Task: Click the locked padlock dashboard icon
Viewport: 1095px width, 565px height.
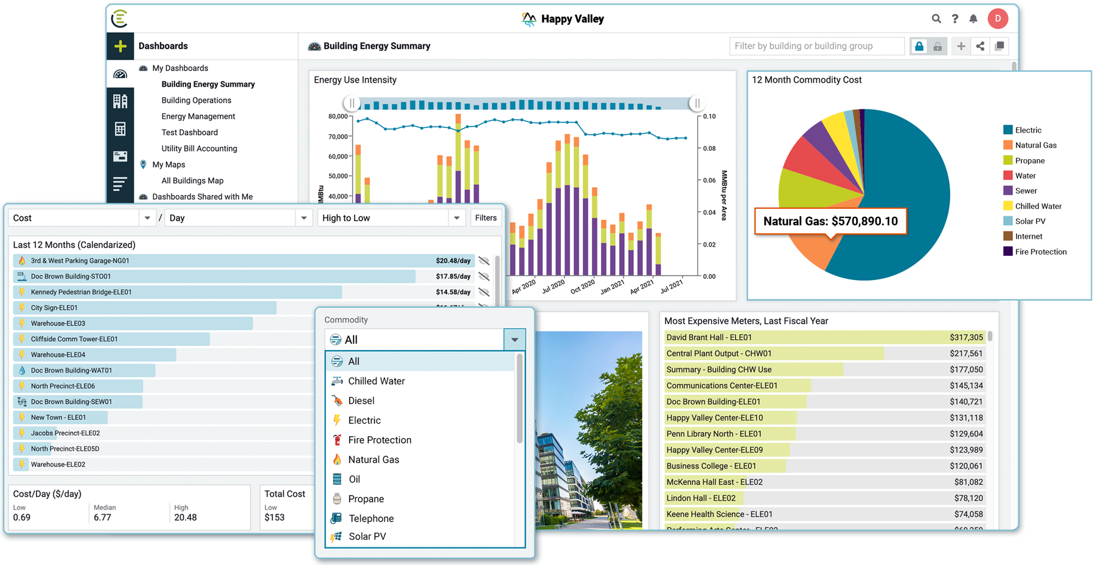Action: click(919, 46)
